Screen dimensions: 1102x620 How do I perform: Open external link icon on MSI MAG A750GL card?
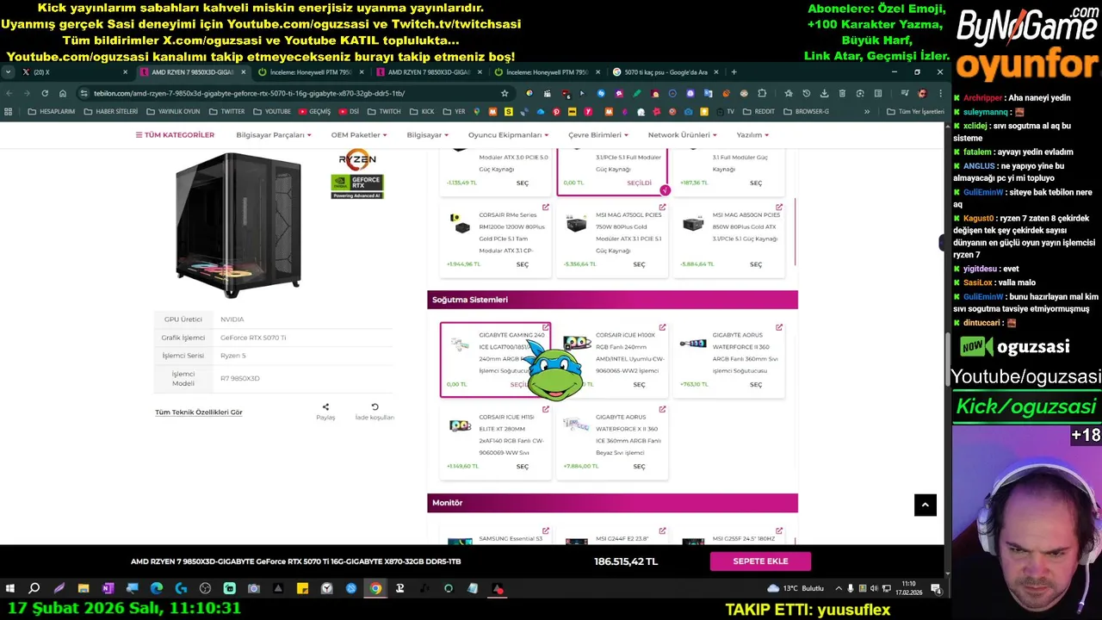coord(662,208)
